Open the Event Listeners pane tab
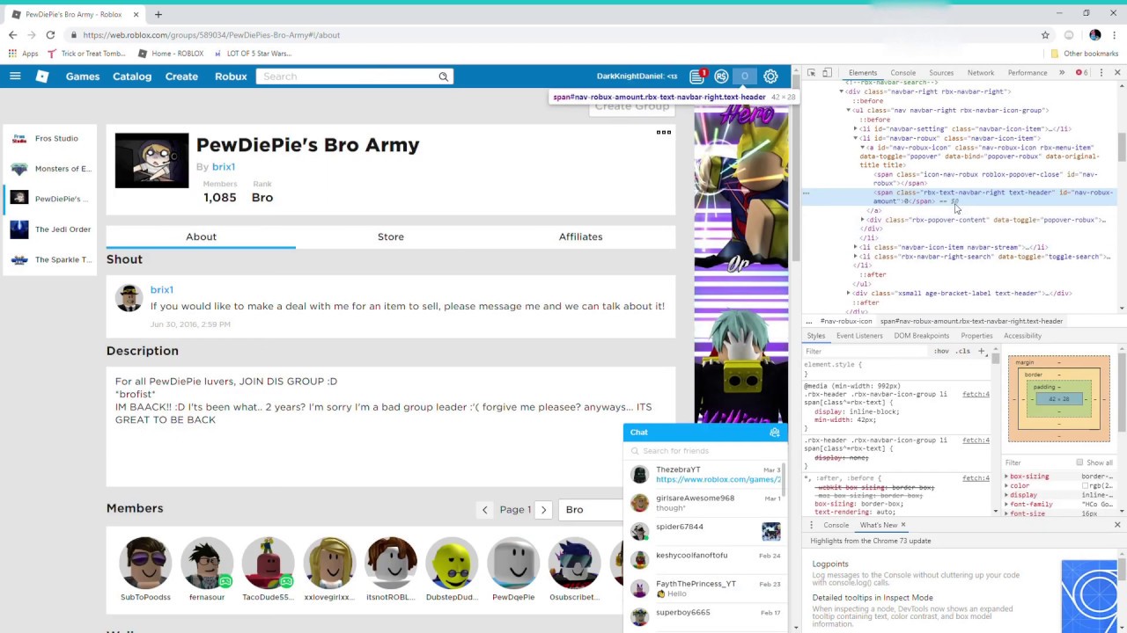The width and height of the screenshot is (1127, 633). 859,336
